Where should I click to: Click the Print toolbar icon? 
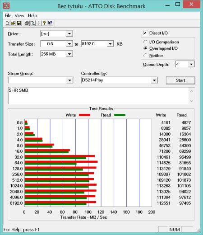coord(27,23)
